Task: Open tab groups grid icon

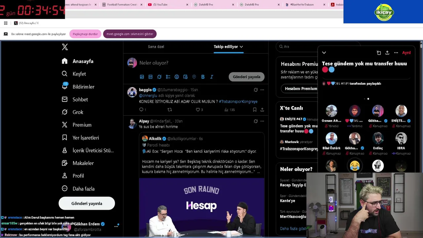Action: click(x=6, y=23)
